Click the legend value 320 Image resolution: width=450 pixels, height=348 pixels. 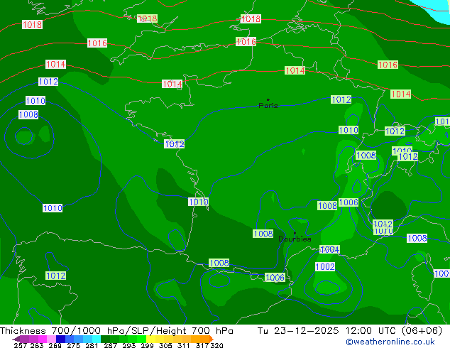click(216, 345)
